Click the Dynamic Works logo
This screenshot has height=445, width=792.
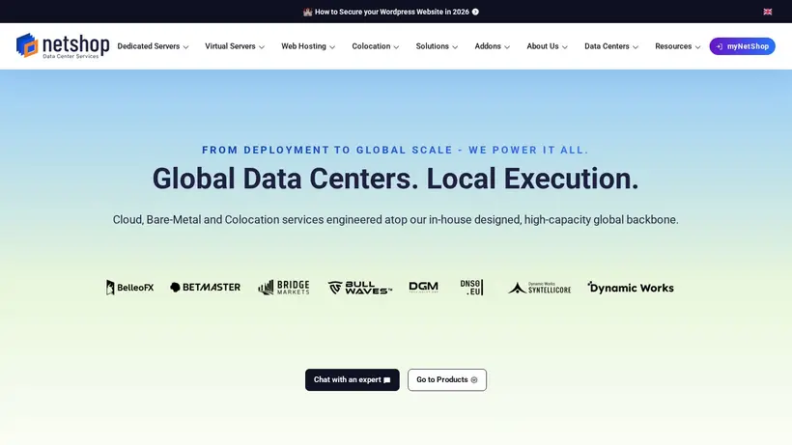click(x=631, y=288)
